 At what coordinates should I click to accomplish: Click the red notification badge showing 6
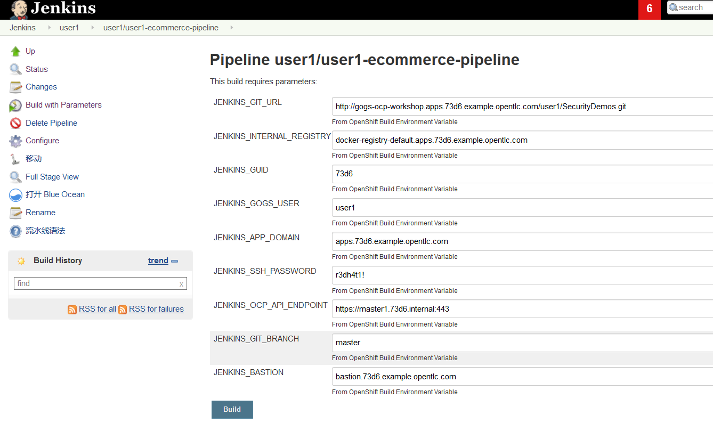coord(650,9)
